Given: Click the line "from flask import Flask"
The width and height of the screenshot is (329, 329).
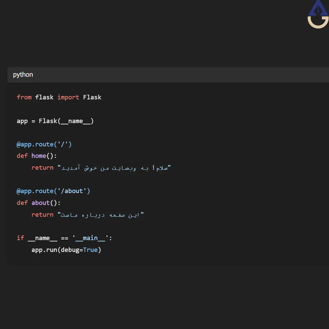Looking at the screenshot, I should coord(59,97).
